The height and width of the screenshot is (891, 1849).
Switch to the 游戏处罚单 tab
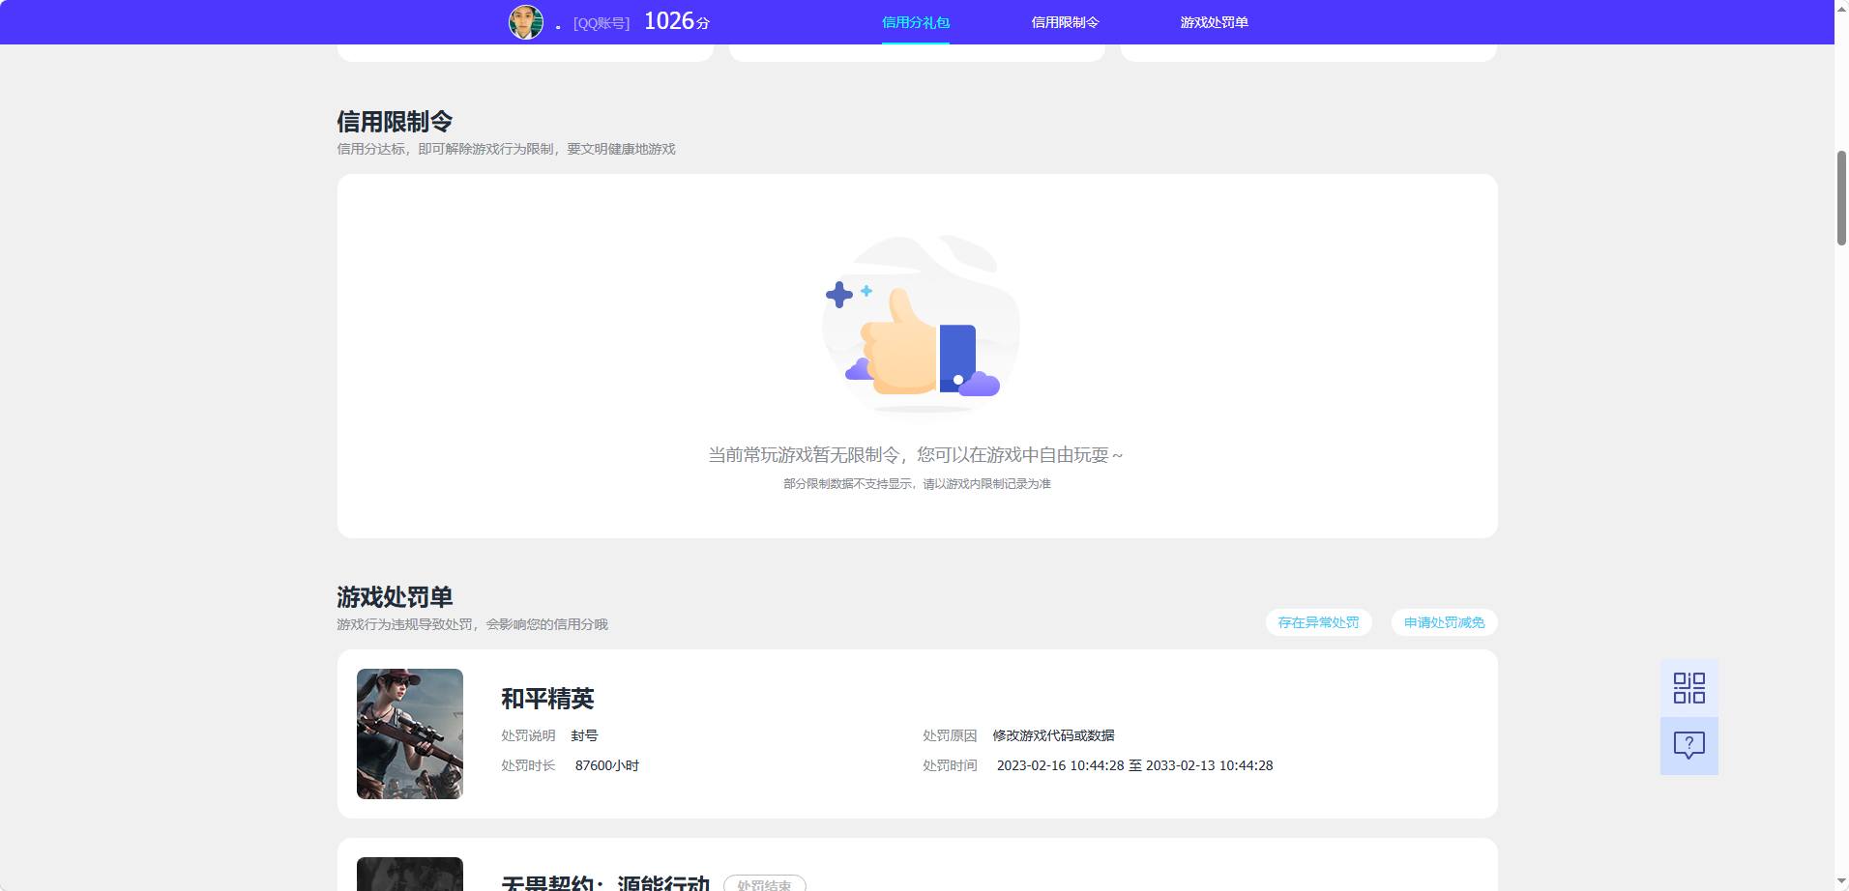[1214, 22]
